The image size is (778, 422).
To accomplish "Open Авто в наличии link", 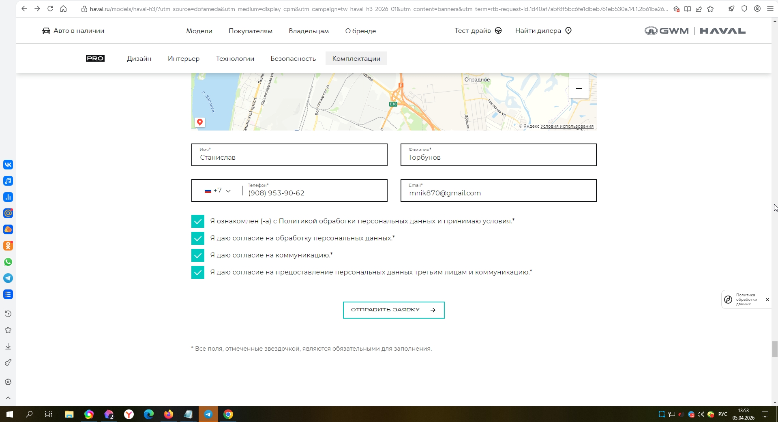I will coord(73,31).
